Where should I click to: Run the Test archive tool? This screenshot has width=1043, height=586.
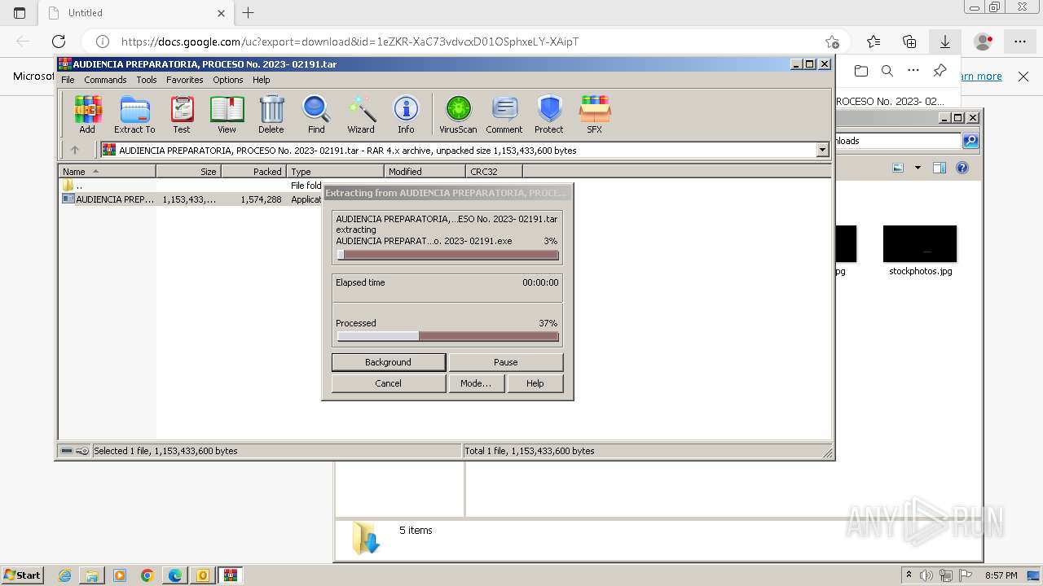tap(182, 114)
